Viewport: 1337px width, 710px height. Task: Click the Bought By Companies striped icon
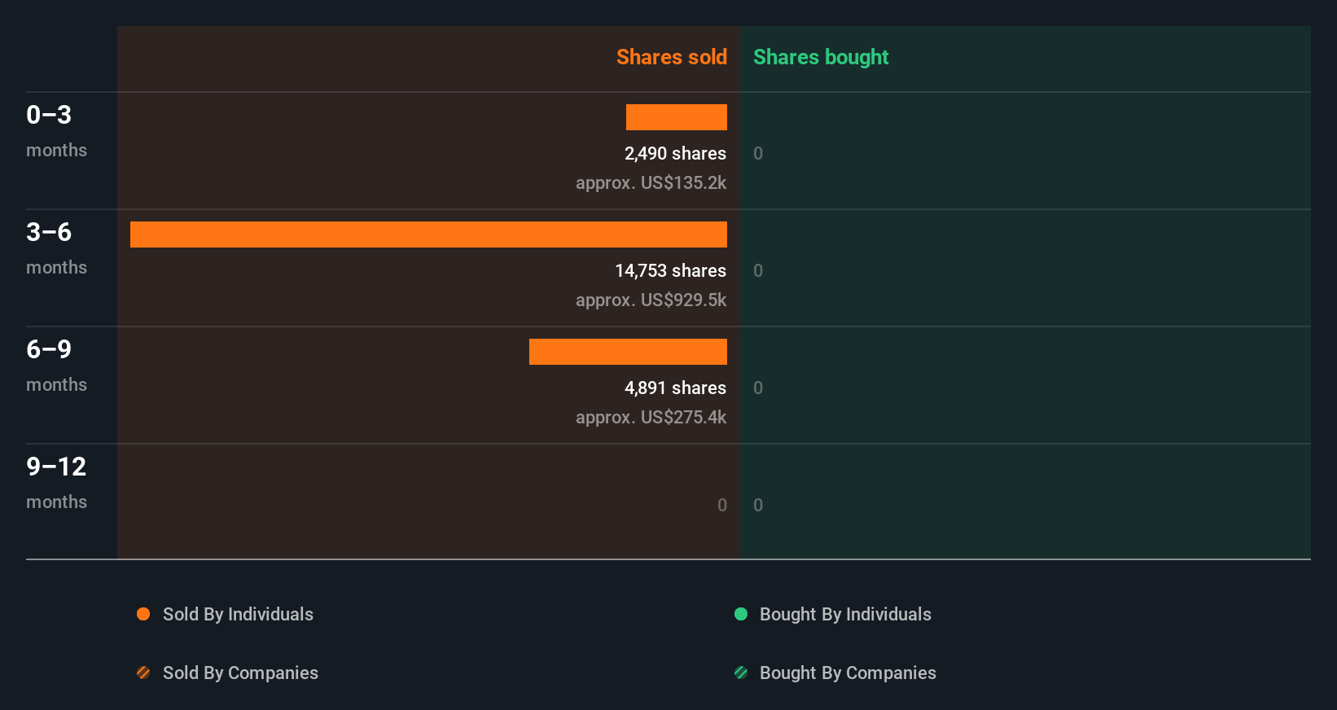click(x=741, y=673)
